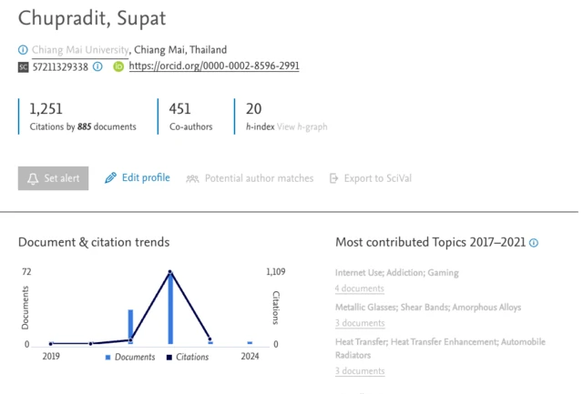The height and width of the screenshot is (394, 583).
Task: Click the green ORCID icon
Action: point(118,66)
